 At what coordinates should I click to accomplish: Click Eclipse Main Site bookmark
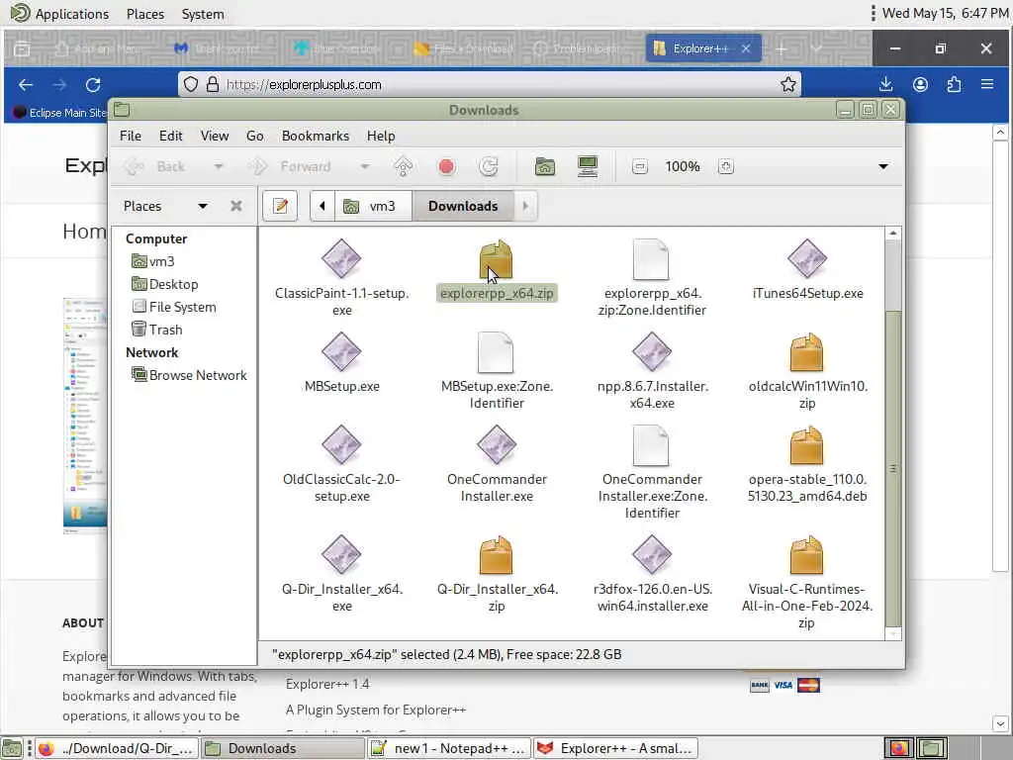coord(60,113)
